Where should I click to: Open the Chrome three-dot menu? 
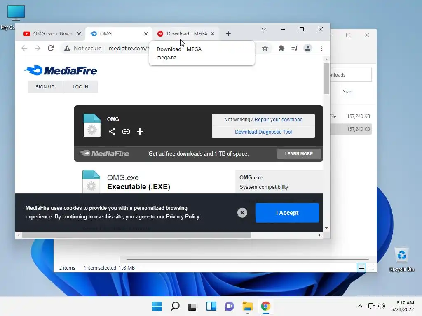point(321,49)
